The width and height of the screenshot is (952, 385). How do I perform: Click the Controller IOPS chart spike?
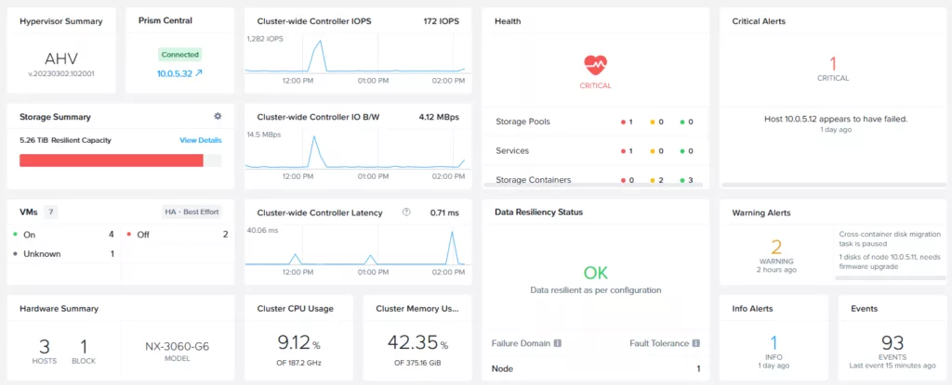click(x=319, y=44)
